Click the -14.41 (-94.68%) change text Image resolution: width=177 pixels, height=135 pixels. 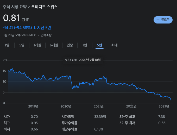pos(17,28)
